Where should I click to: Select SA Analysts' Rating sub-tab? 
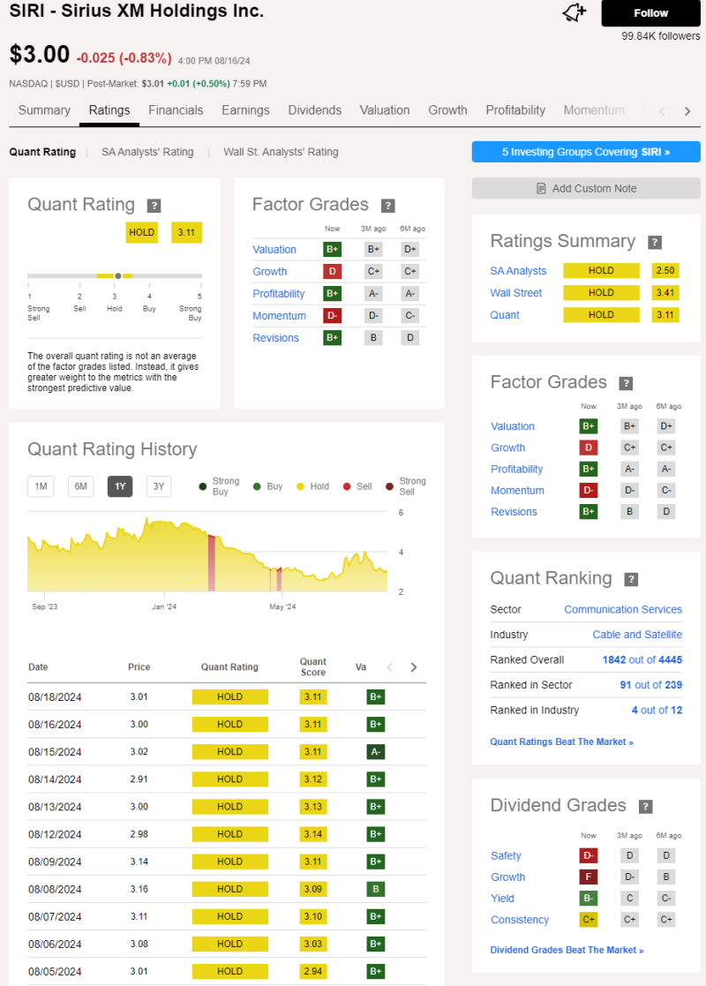click(147, 152)
